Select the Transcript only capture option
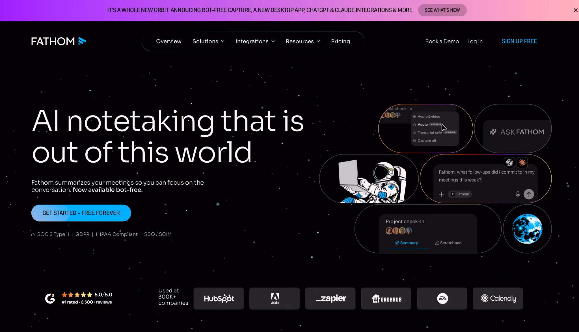This screenshot has width=579, height=332. pos(435,132)
